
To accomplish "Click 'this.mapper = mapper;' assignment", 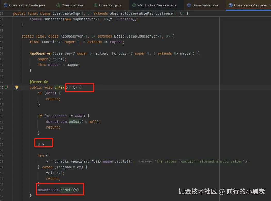I will (x=60, y=65).
